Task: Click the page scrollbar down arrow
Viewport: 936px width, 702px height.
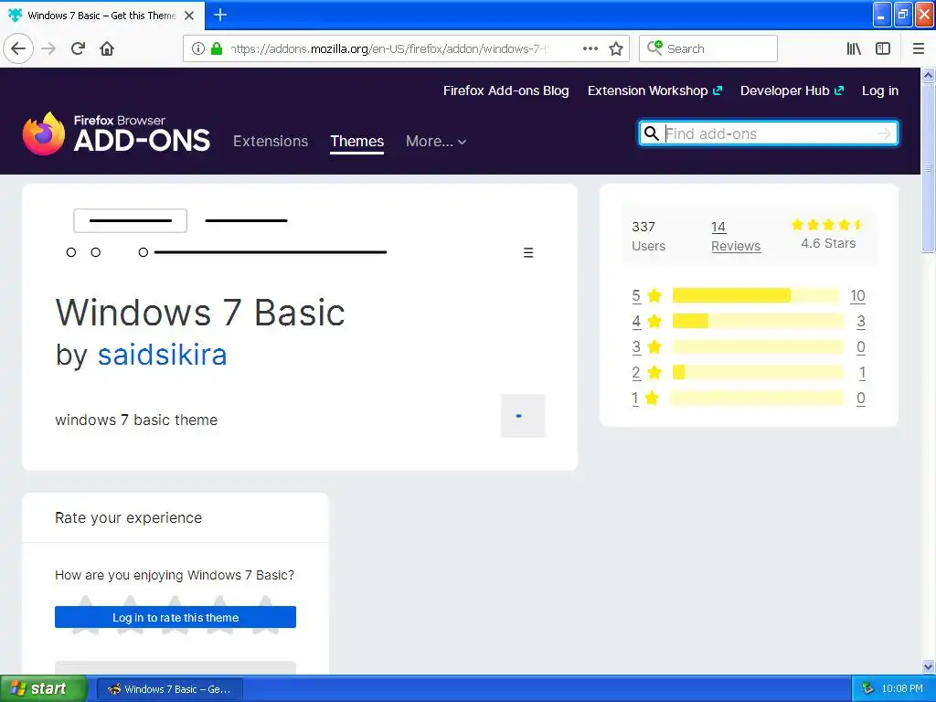Action: click(x=928, y=666)
